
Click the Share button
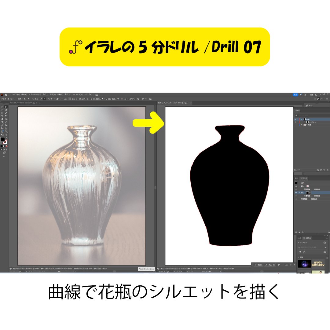pos(295,95)
